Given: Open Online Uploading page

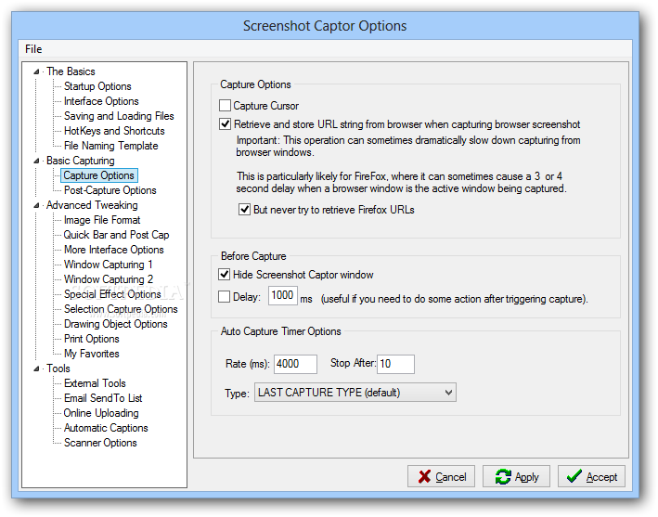Looking at the screenshot, I should pos(101,413).
